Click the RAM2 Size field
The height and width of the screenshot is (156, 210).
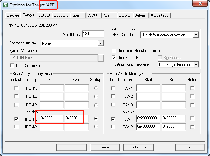click(174, 96)
